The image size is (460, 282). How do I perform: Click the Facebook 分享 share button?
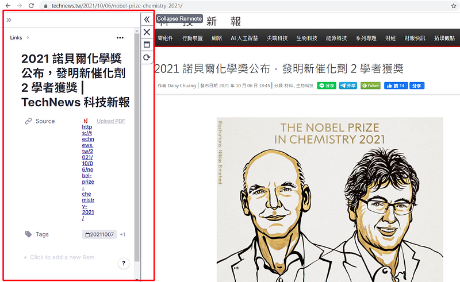pyautogui.click(x=417, y=86)
